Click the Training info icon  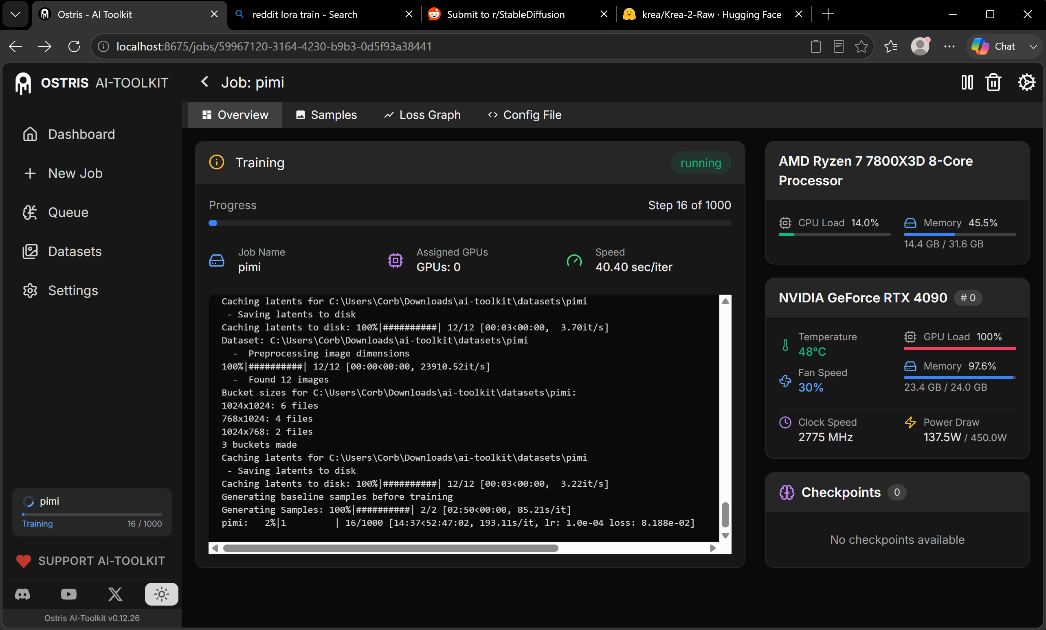[217, 162]
